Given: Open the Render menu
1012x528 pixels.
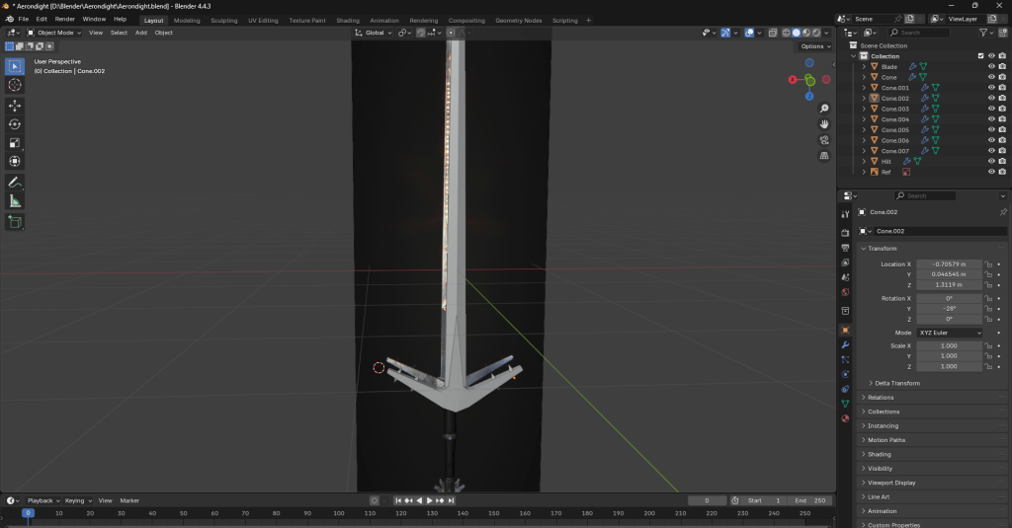Looking at the screenshot, I should point(64,19).
